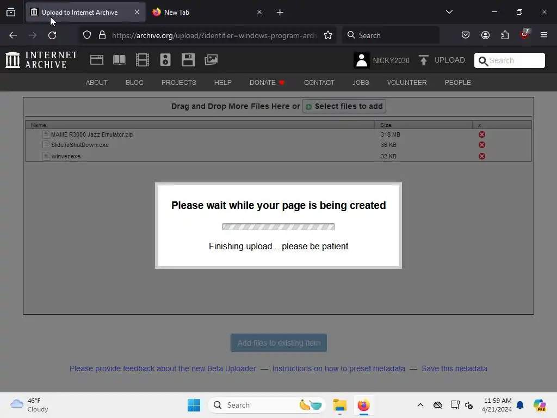Click the Upload arrow icon
The width and height of the screenshot is (557, 418).
(x=423, y=60)
